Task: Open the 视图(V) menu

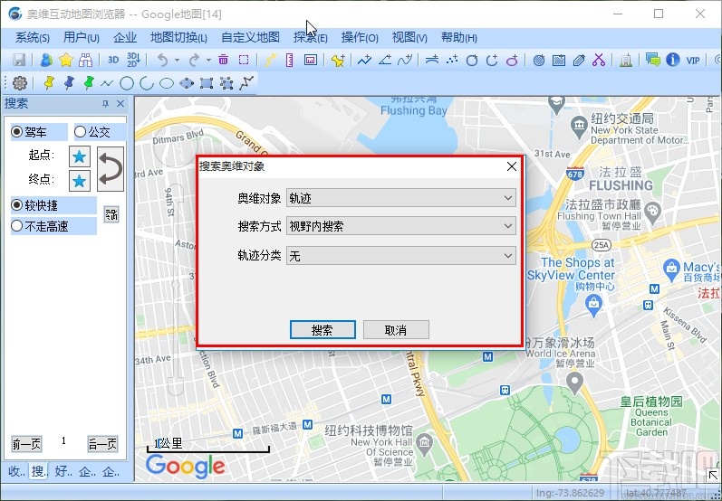Action: (x=409, y=38)
